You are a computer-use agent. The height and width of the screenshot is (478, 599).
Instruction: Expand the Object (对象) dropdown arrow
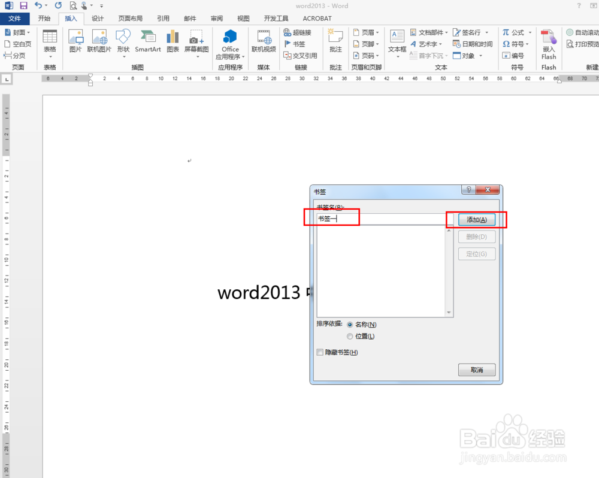[x=480, y=56]
